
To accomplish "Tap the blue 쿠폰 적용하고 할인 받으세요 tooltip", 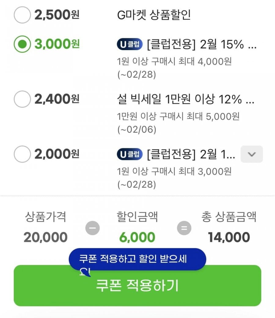I will tap(137, 259).
